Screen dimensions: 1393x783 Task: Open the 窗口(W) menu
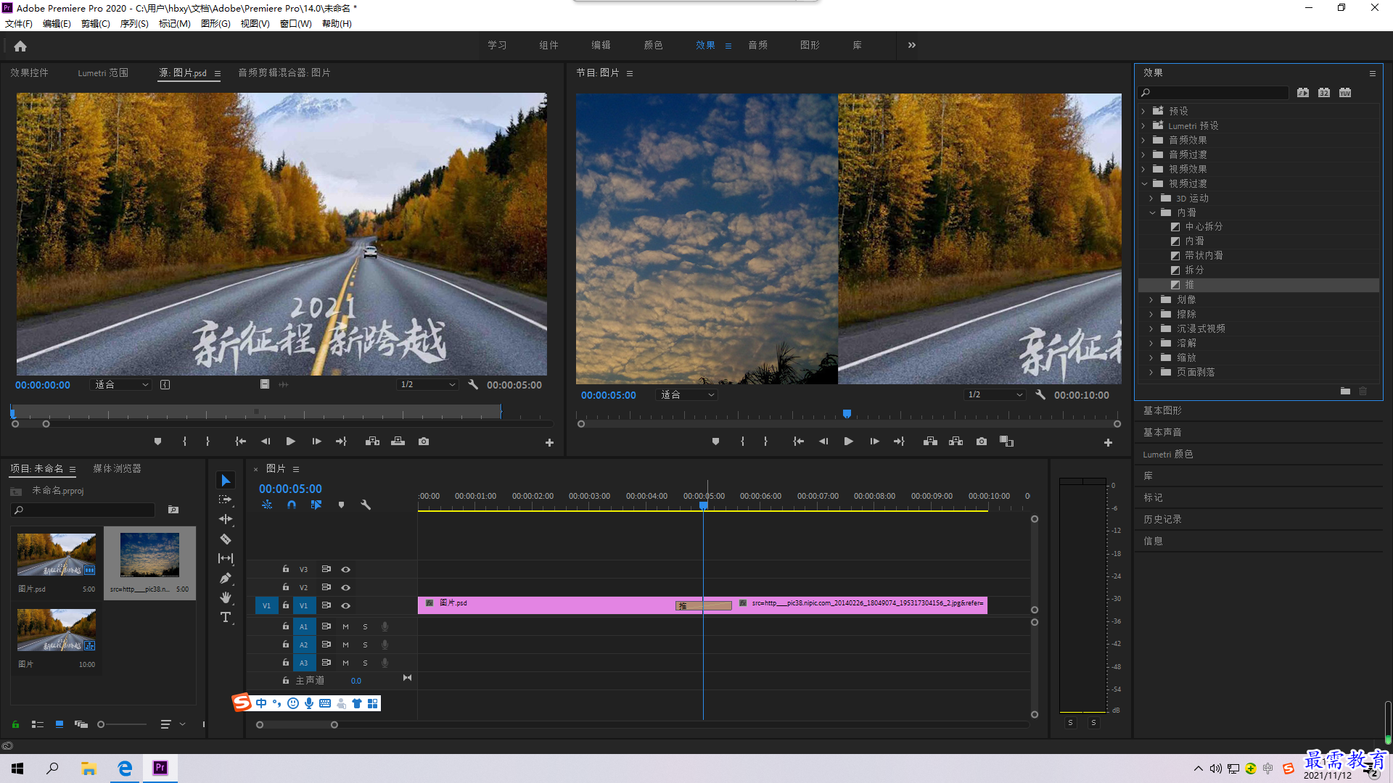[x=296, y=24]
